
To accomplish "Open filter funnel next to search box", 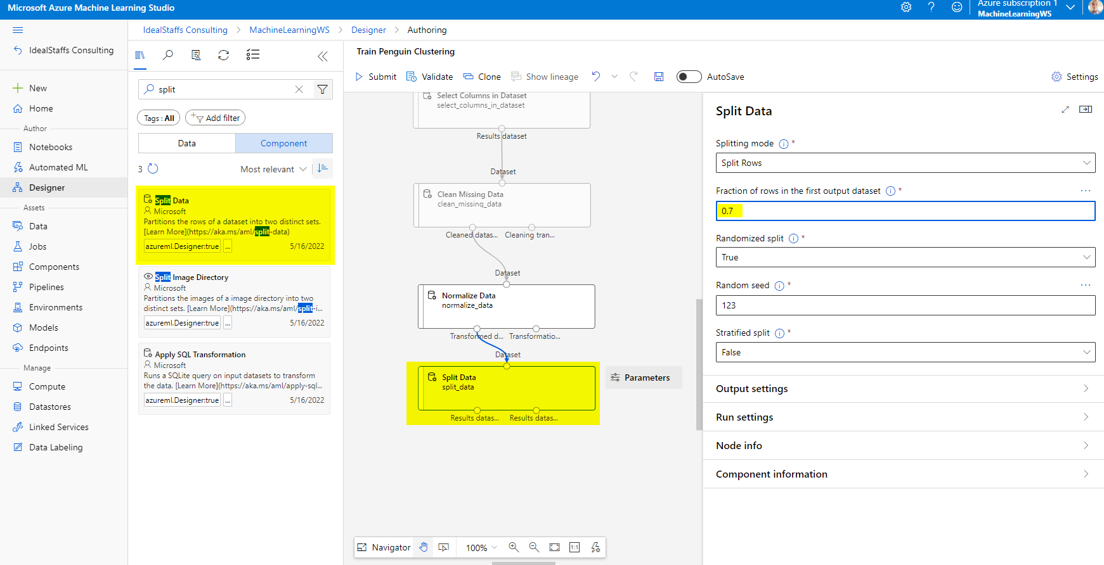I will coord(323,89).
